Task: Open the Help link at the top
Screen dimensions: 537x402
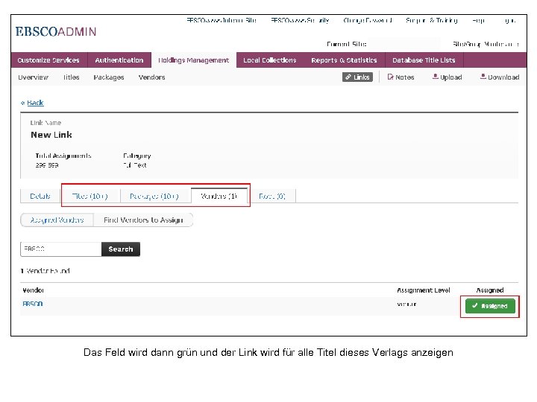Action: (x=478, y=21)
